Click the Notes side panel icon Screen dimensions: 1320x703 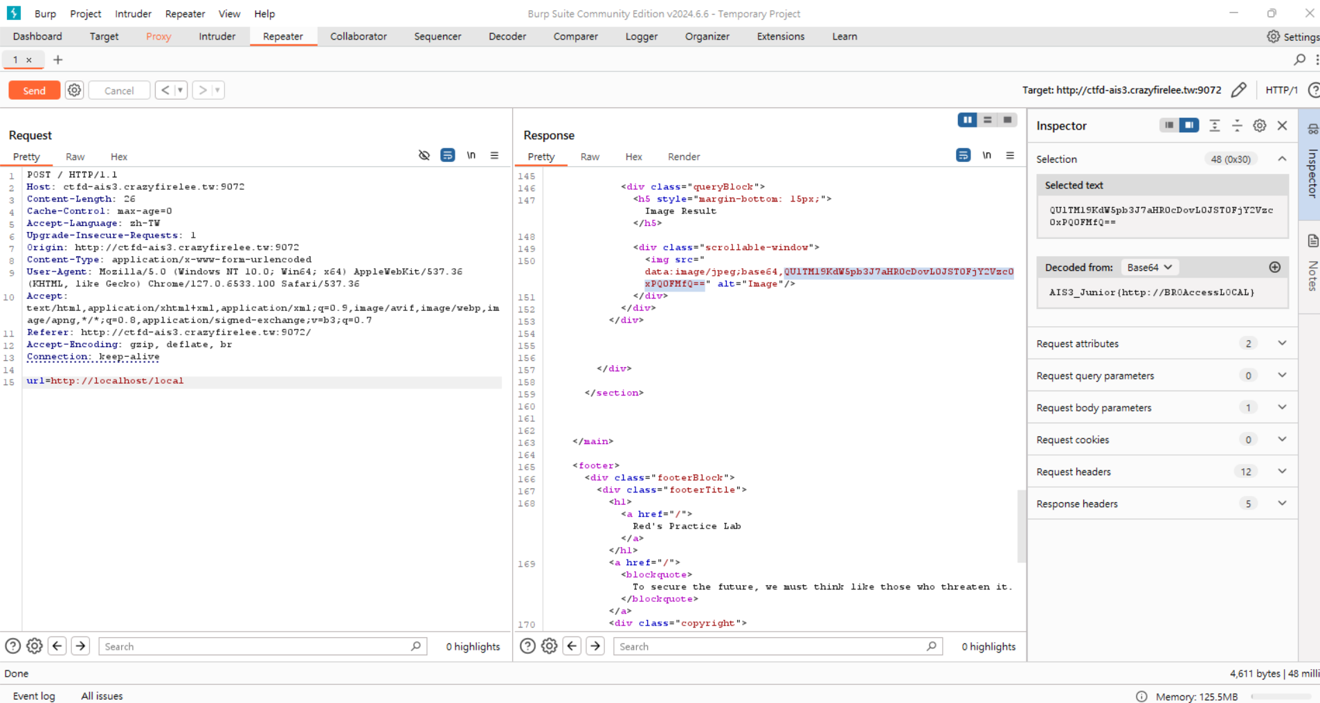[1312, 241]
